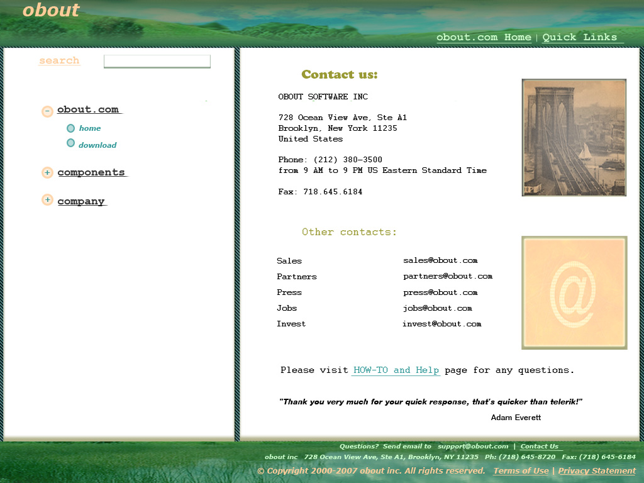This screenshot has width=644, height=483.
Task: Click the Sales label in contacts table
Action: pos(289,261)
